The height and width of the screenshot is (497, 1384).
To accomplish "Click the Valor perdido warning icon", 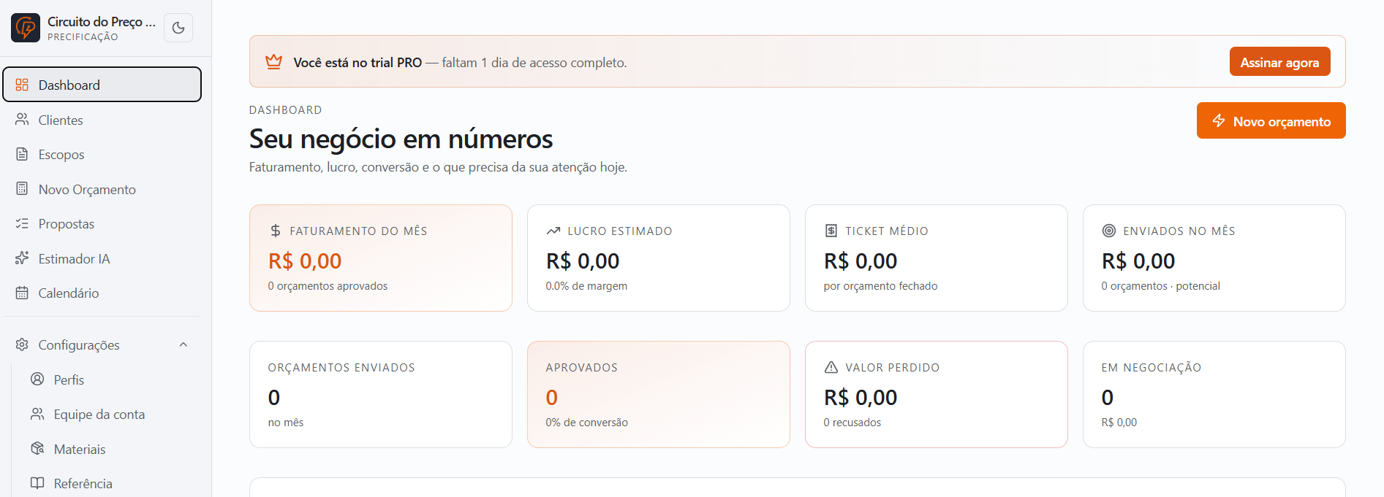I will tap(831, 367).
